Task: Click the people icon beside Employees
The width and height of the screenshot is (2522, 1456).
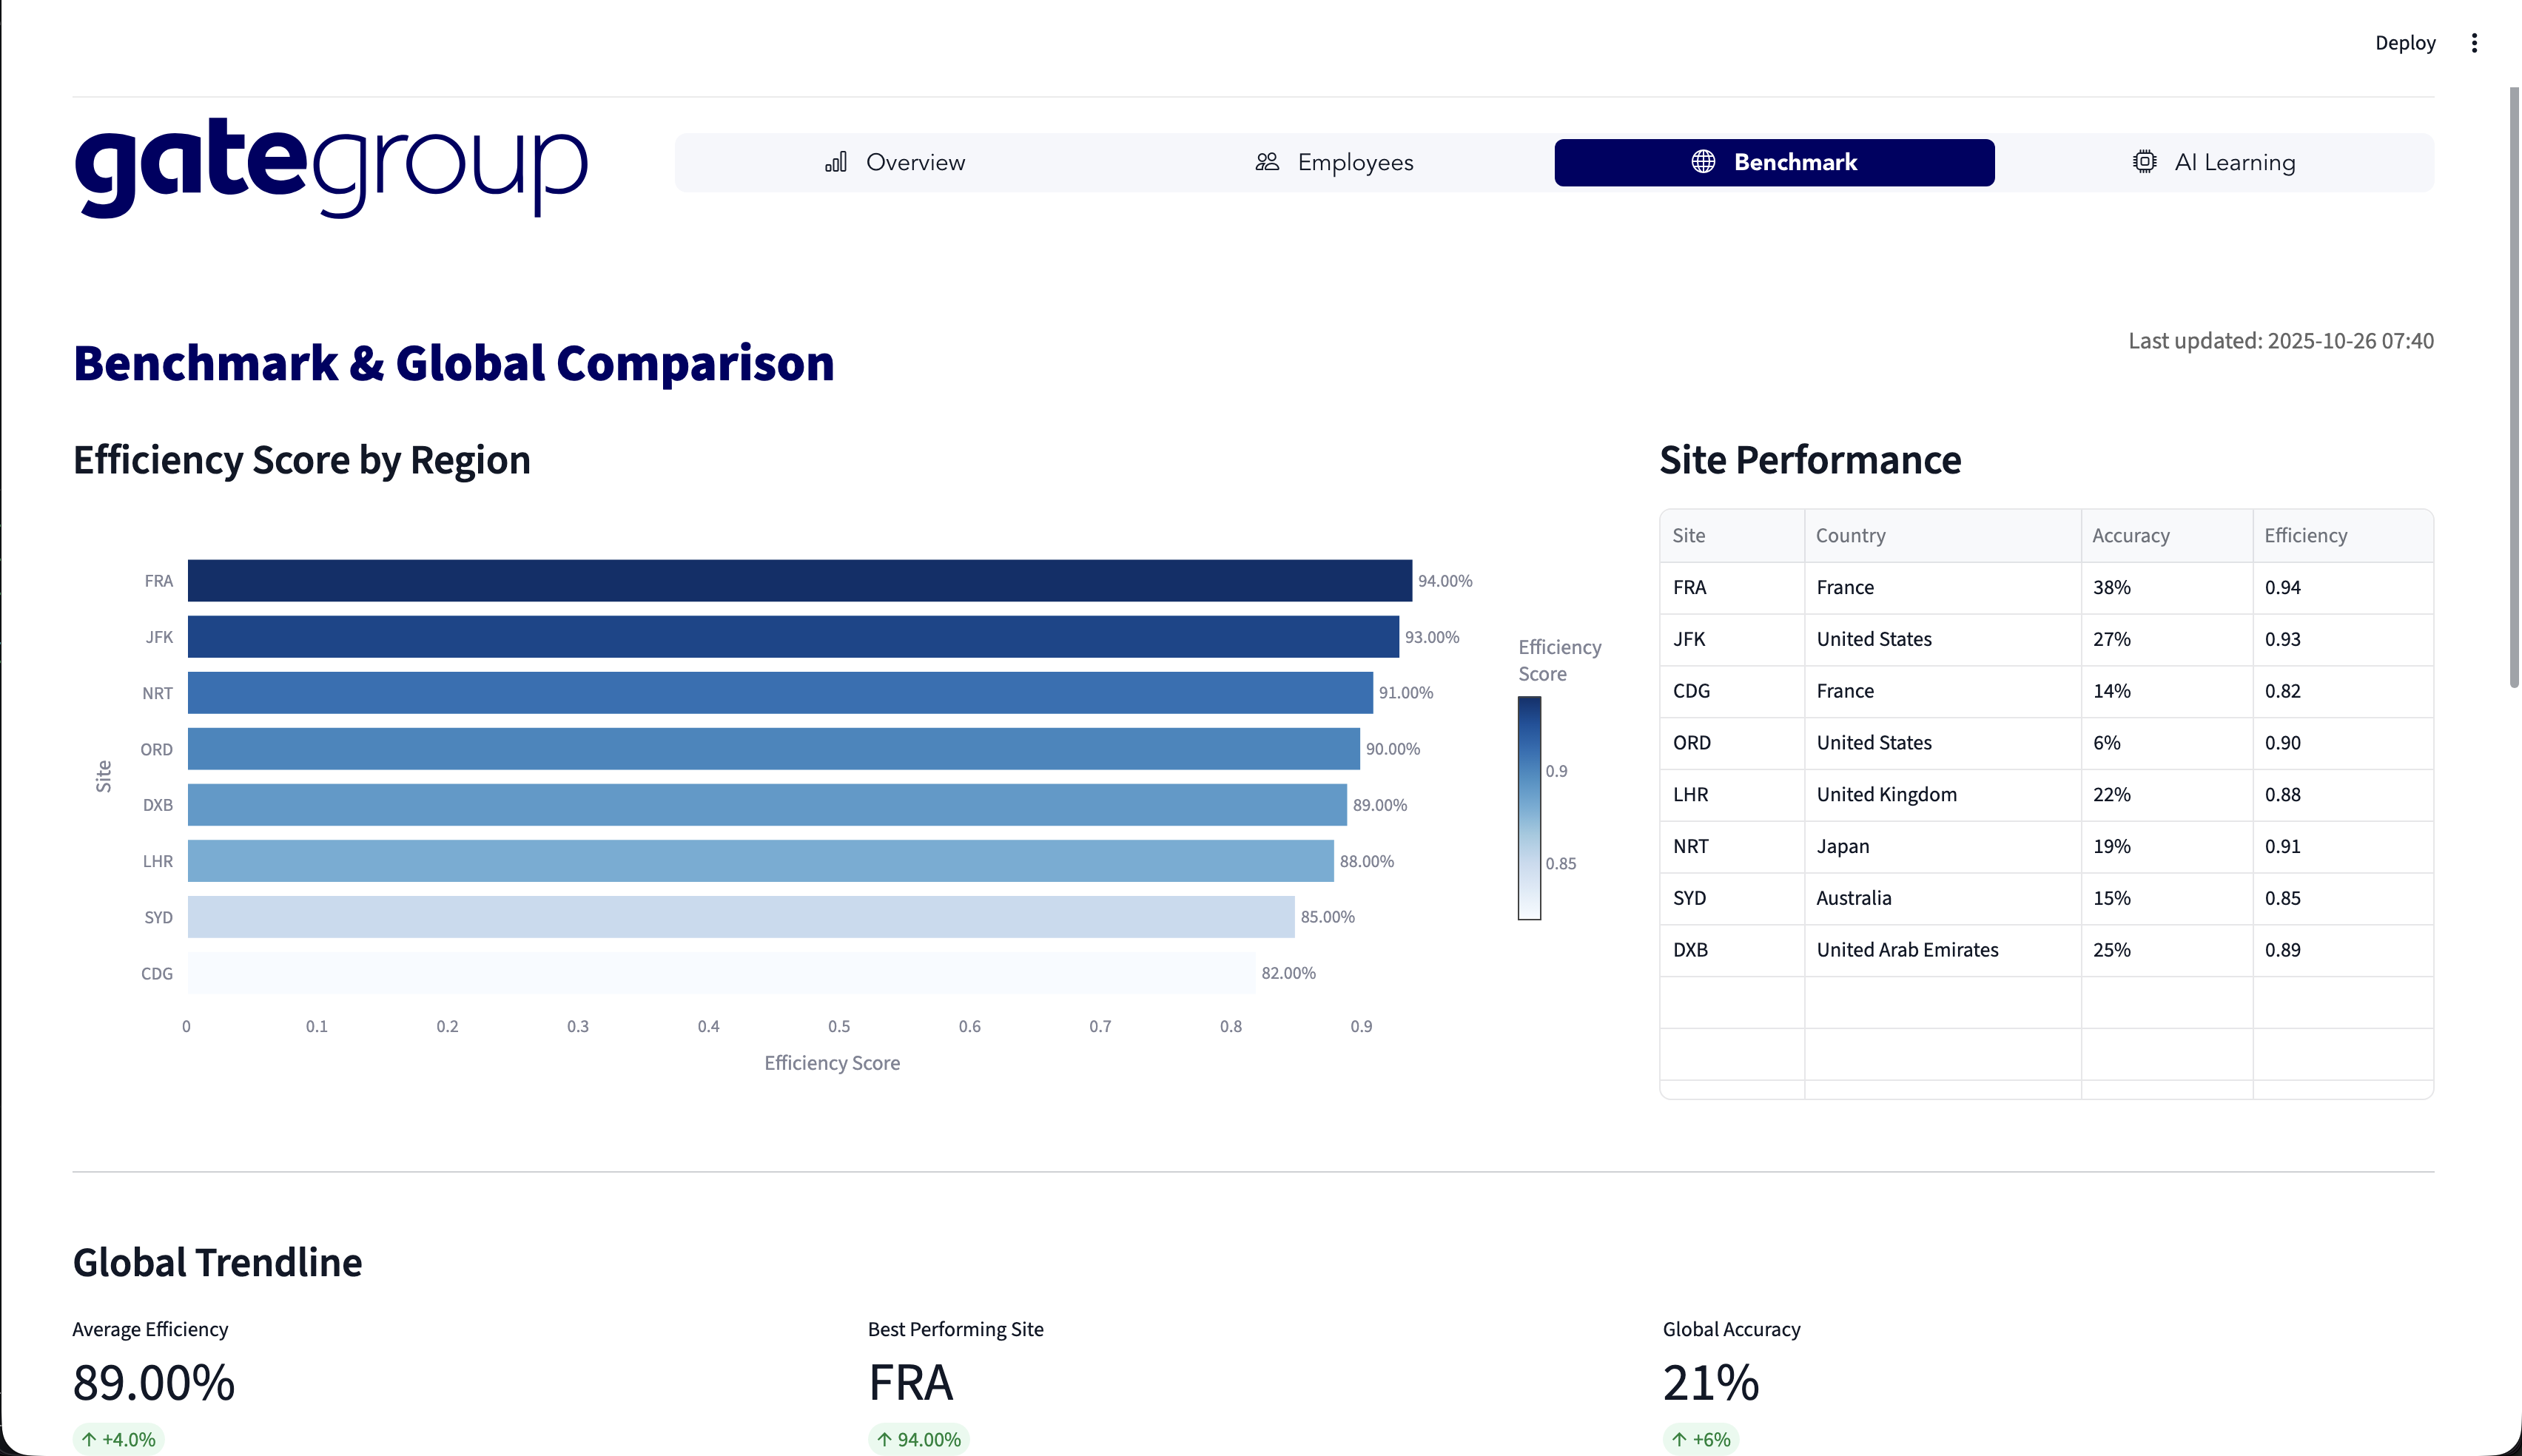Action: (1267, 162)
